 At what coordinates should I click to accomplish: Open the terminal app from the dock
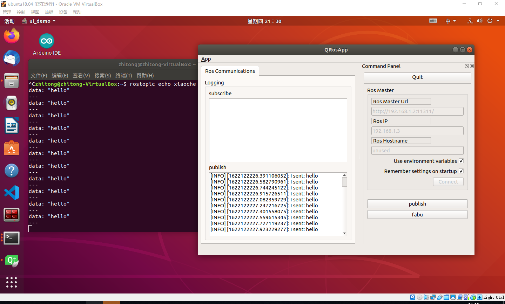(12, 238)
